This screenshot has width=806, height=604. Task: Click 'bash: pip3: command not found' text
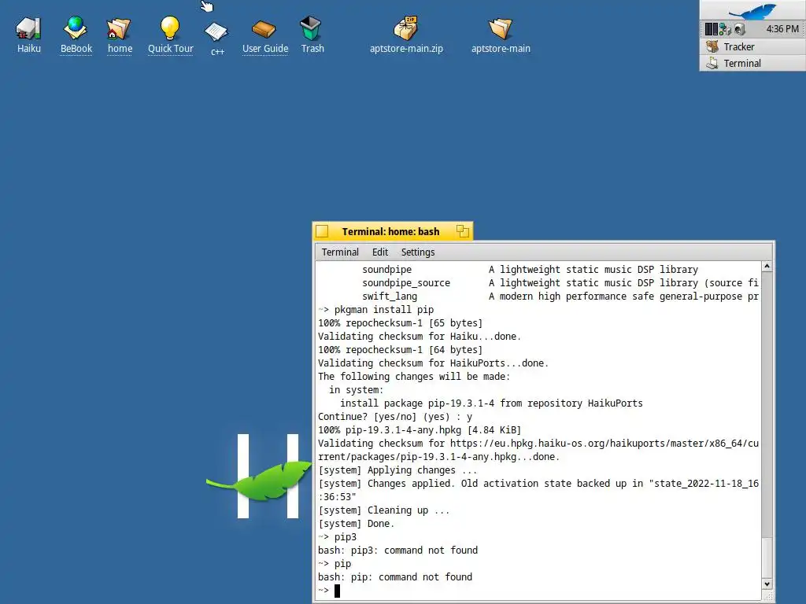pos(397,551)
